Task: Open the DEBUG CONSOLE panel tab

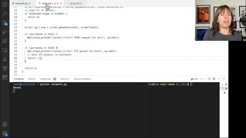Action: click(x=82, y=79)
